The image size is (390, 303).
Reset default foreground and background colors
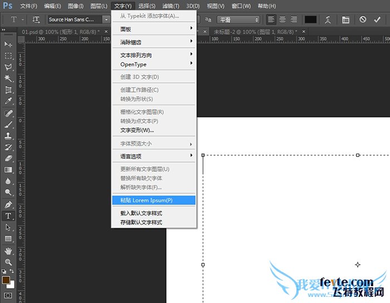tap(4, 271)
